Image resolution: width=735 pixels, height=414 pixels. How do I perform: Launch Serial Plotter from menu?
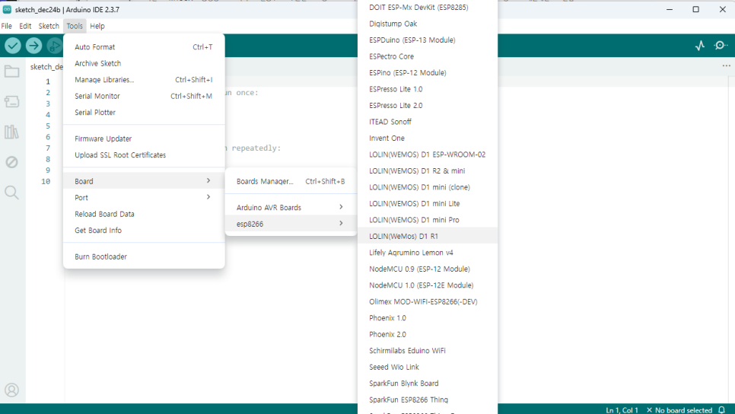pyautogui.click(x=144, y=113)
